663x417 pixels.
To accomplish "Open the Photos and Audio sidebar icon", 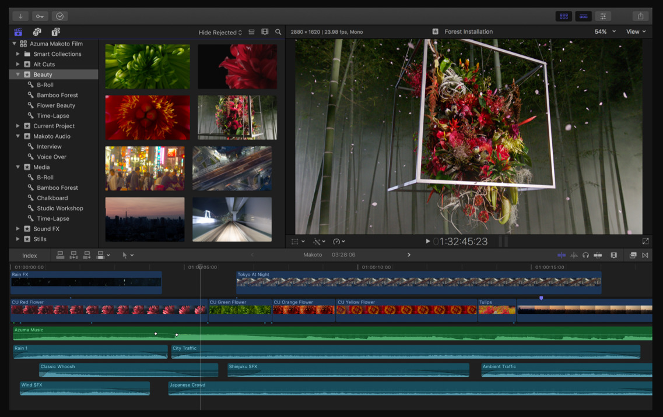I will click(37, 31).
